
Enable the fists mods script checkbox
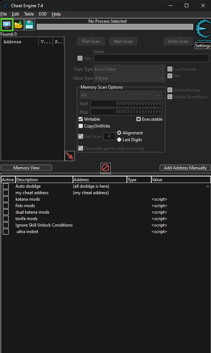pos(6,206)
